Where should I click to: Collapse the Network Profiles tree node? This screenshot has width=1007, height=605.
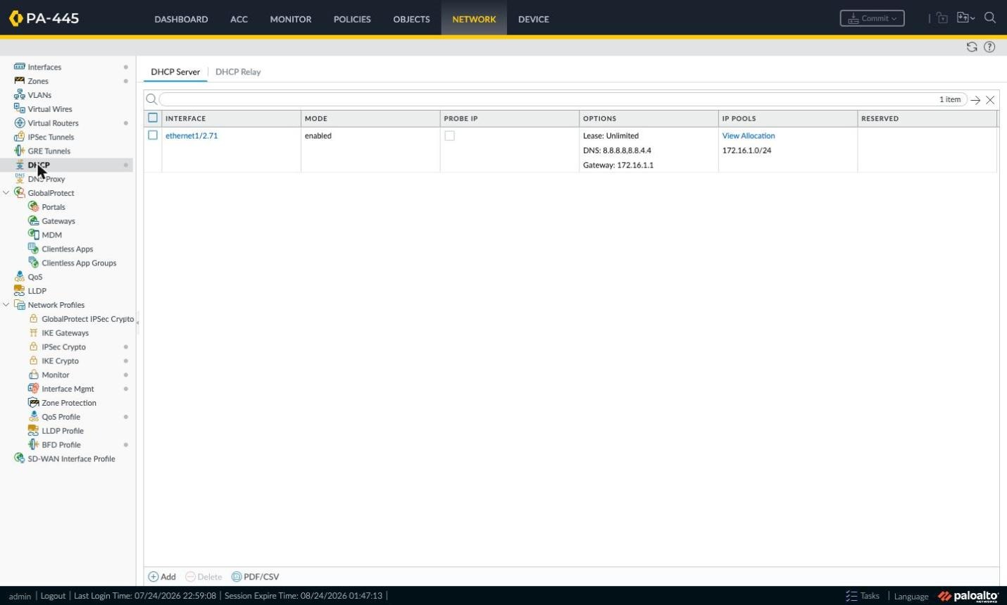click(6, 305)
